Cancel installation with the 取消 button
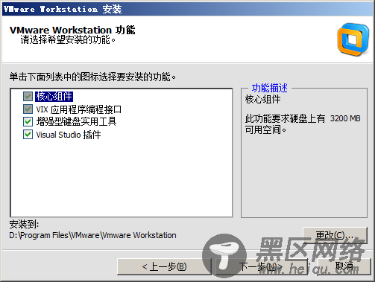Image resolution: width=375 pixels, height=282 pixels. tap(344, 266)
